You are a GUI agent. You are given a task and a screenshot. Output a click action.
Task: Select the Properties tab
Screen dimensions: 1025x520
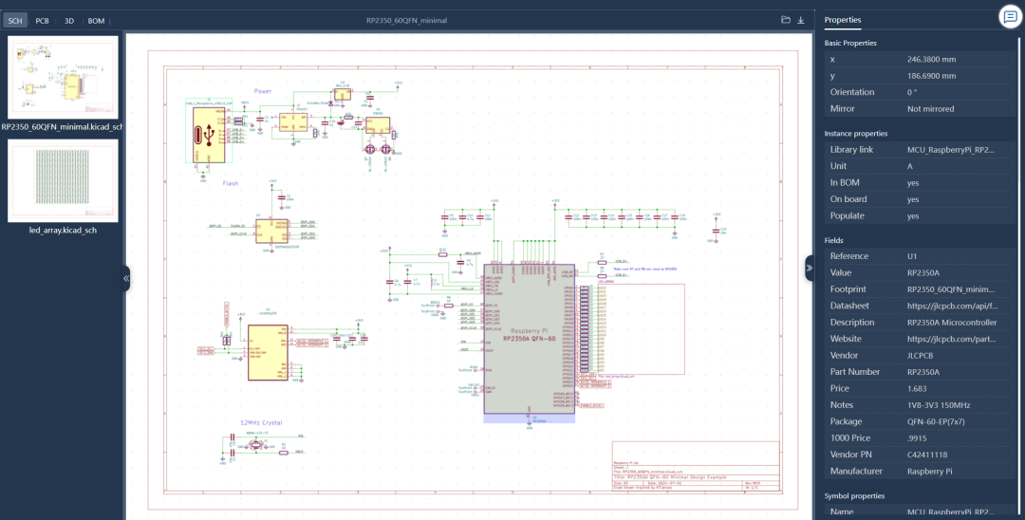click(x=843, y=20)
